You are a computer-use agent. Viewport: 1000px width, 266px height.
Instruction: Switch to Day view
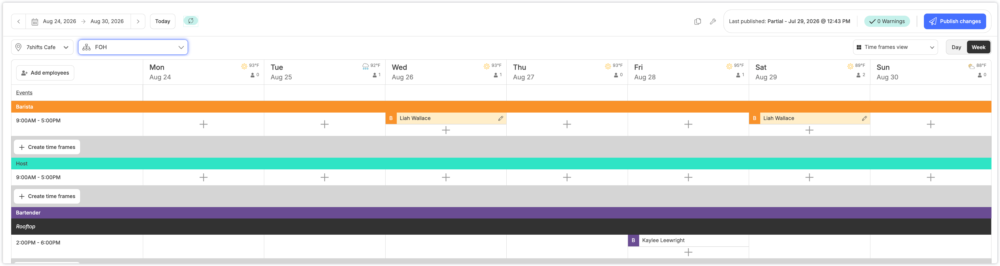(956, 47)
